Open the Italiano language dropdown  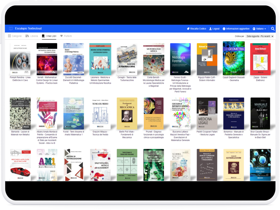[x=259, y=29]
